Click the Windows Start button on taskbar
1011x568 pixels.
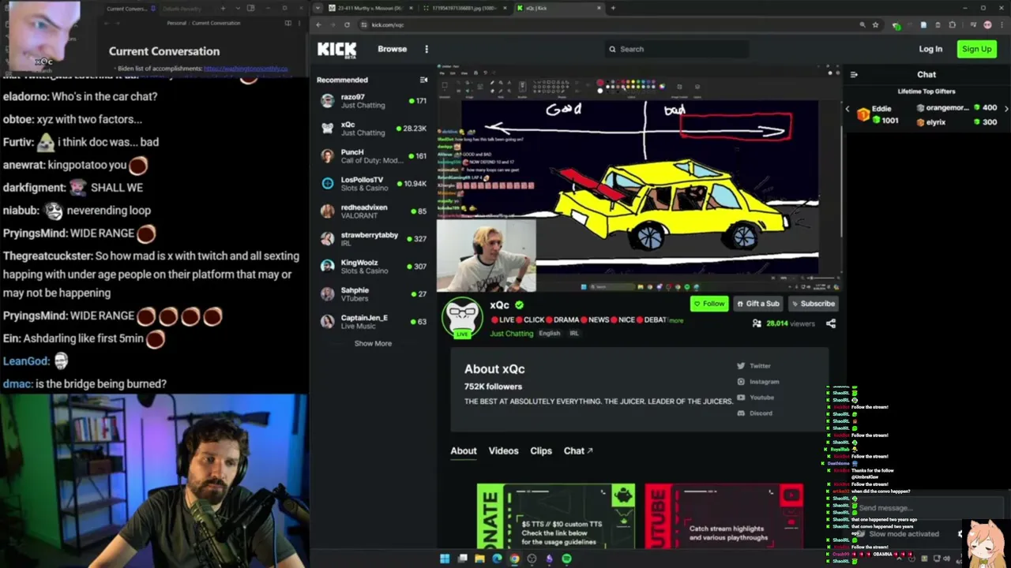click(445, 559)
